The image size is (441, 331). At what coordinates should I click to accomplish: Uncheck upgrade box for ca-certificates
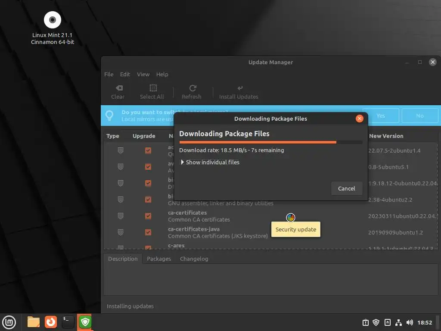click(148, 216)
